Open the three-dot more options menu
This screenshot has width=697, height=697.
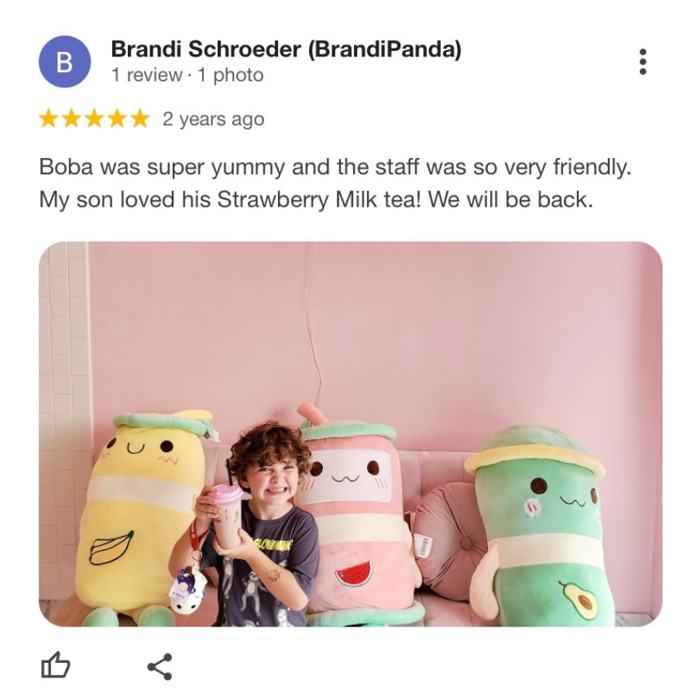642,61
